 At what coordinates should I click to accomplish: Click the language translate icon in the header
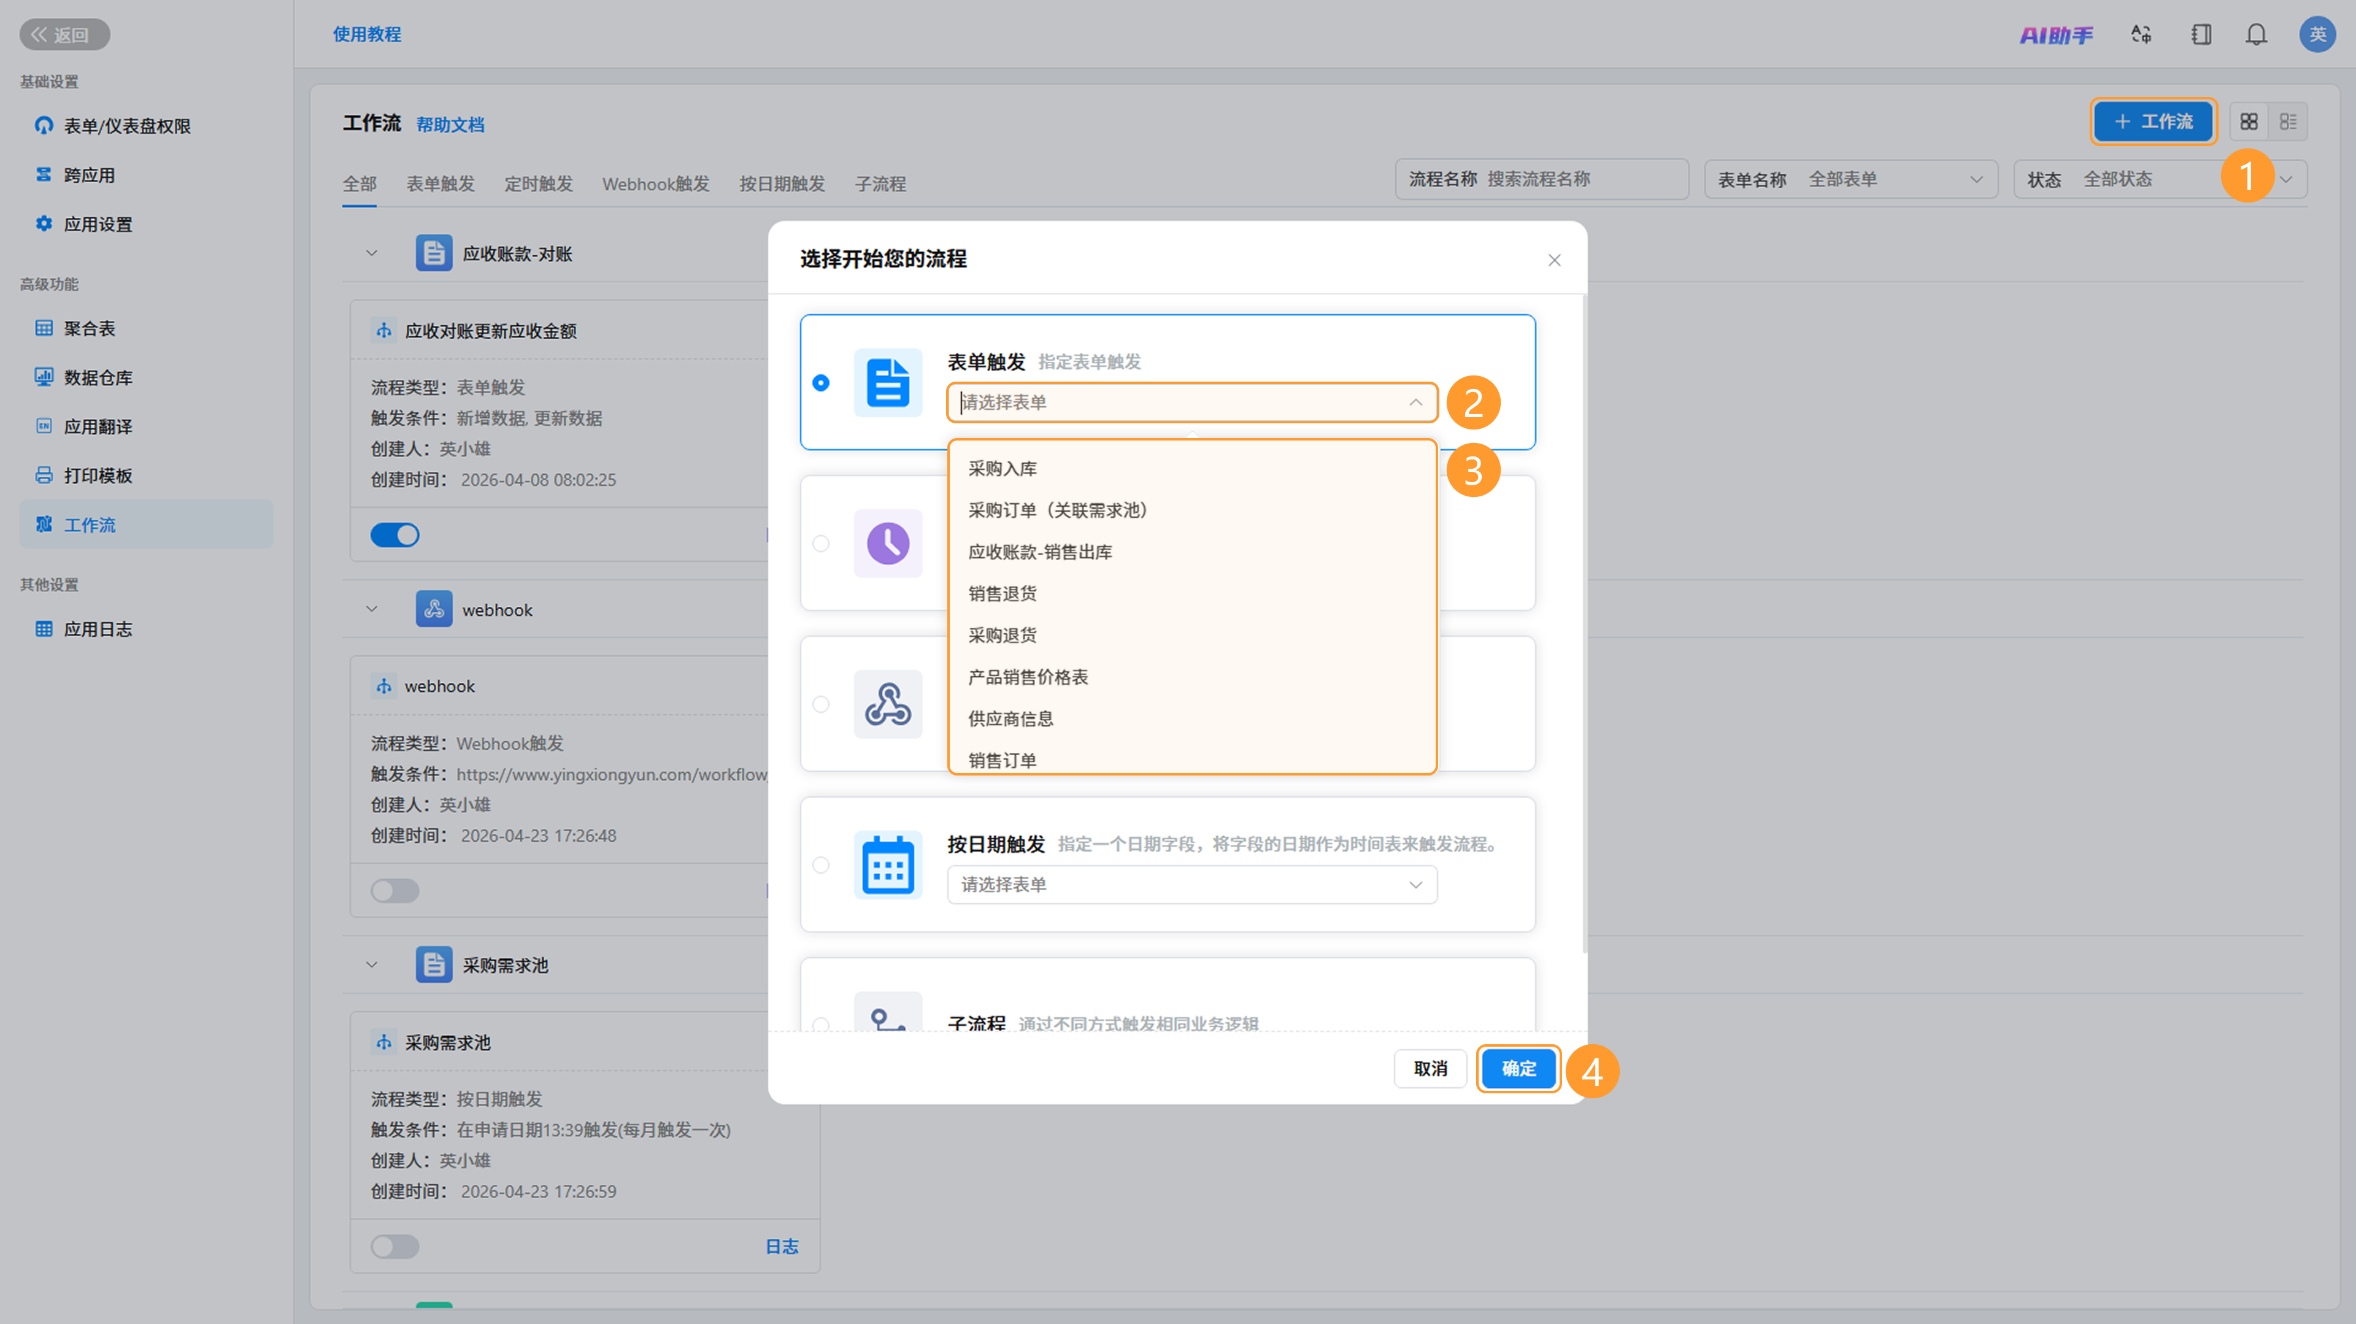[x=2141, y=35]
